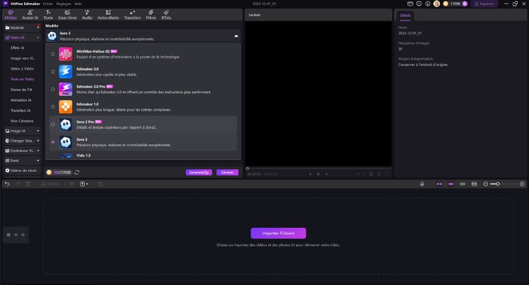Image resolution: width=529 pixels, height=285 pixels.
Task: Open the Réglages menu
Action: coord(63,4)
